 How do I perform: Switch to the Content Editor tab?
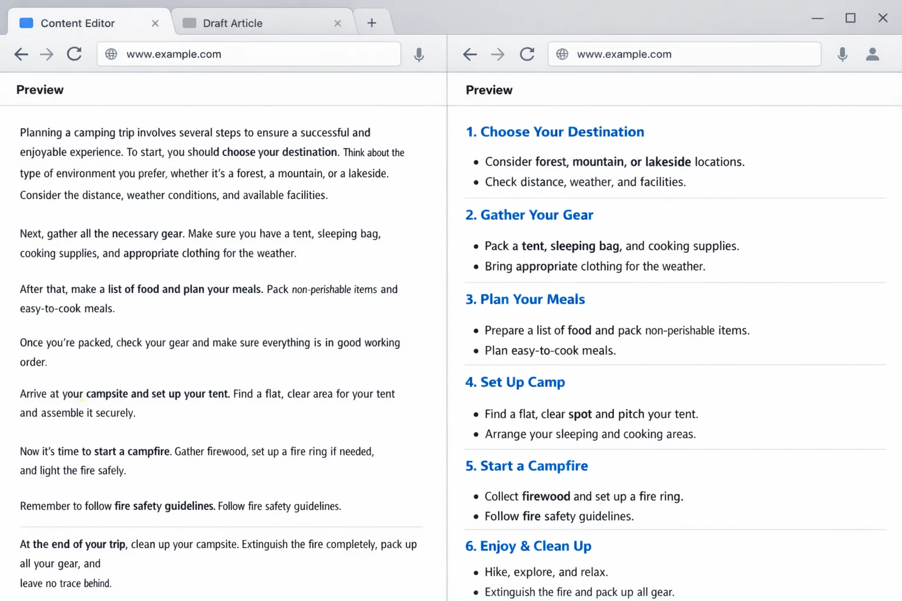tap(77, 22)
